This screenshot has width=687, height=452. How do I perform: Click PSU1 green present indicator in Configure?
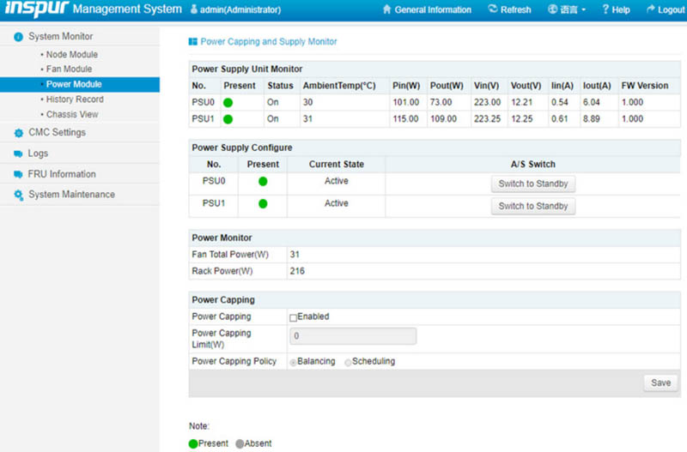coord(263,204)
